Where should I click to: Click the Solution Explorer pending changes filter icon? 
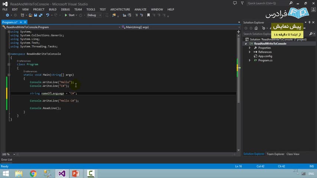pos(264,28)
